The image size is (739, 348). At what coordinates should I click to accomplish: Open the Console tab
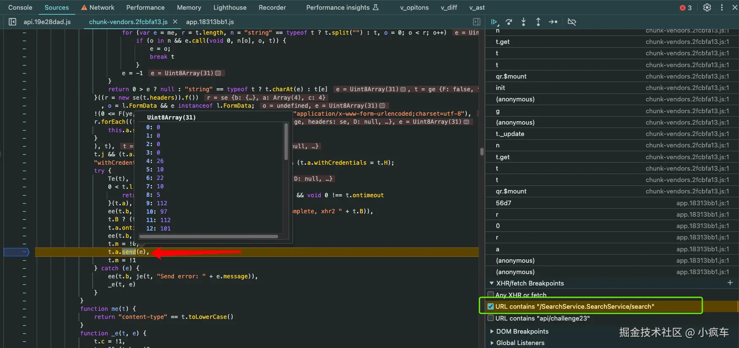20,8
